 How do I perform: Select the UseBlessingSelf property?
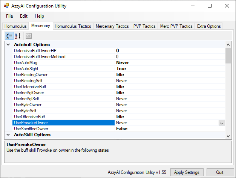click(63, 81)
